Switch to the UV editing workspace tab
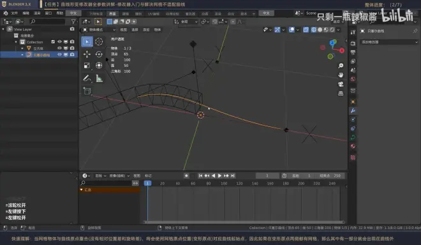This screenshot has width=421, height=245. [154, 13]
